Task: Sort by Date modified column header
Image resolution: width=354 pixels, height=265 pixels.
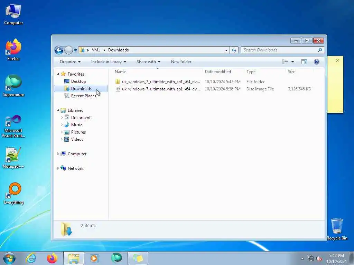Action: pos(223,72)
